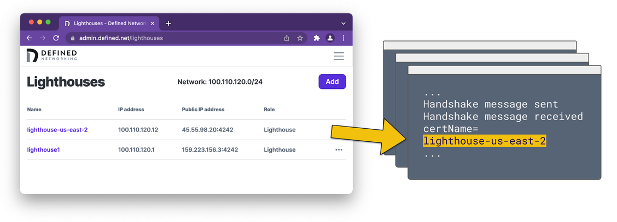Screen dimensions: 617x222
Task: Open the hamburger navigation menu
Action: 339,56
